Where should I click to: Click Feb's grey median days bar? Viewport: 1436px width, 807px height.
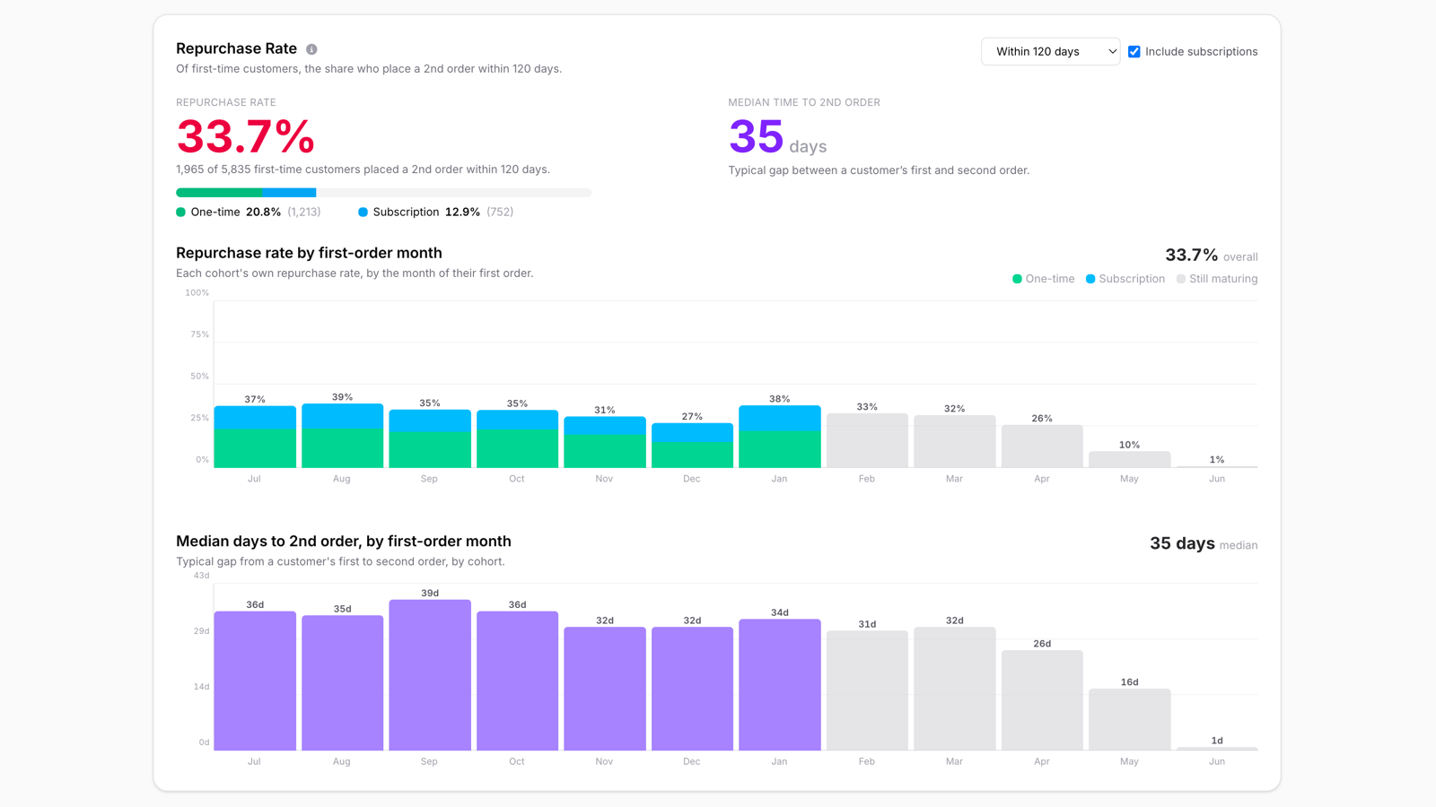point(867,690)
